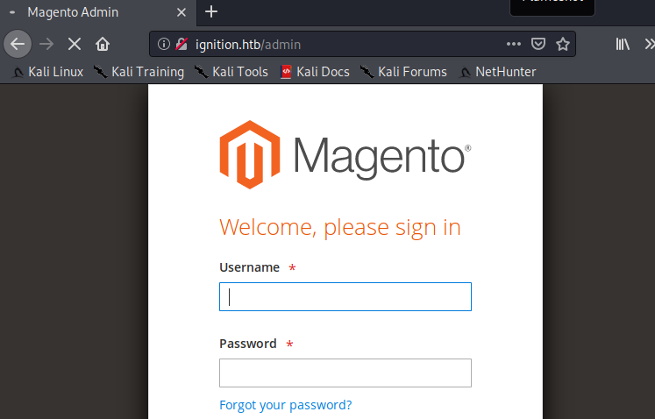655x419 pixels.
Task: Click the browser back arrow button
Action: 18,44
